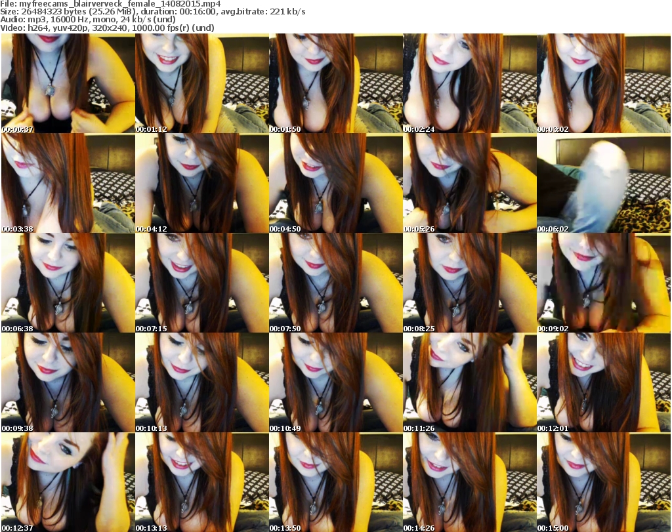Open the frame at 00:01:50
Viewport: 672px width, 532px height.
pyautogui.click(x=335, y=83)
